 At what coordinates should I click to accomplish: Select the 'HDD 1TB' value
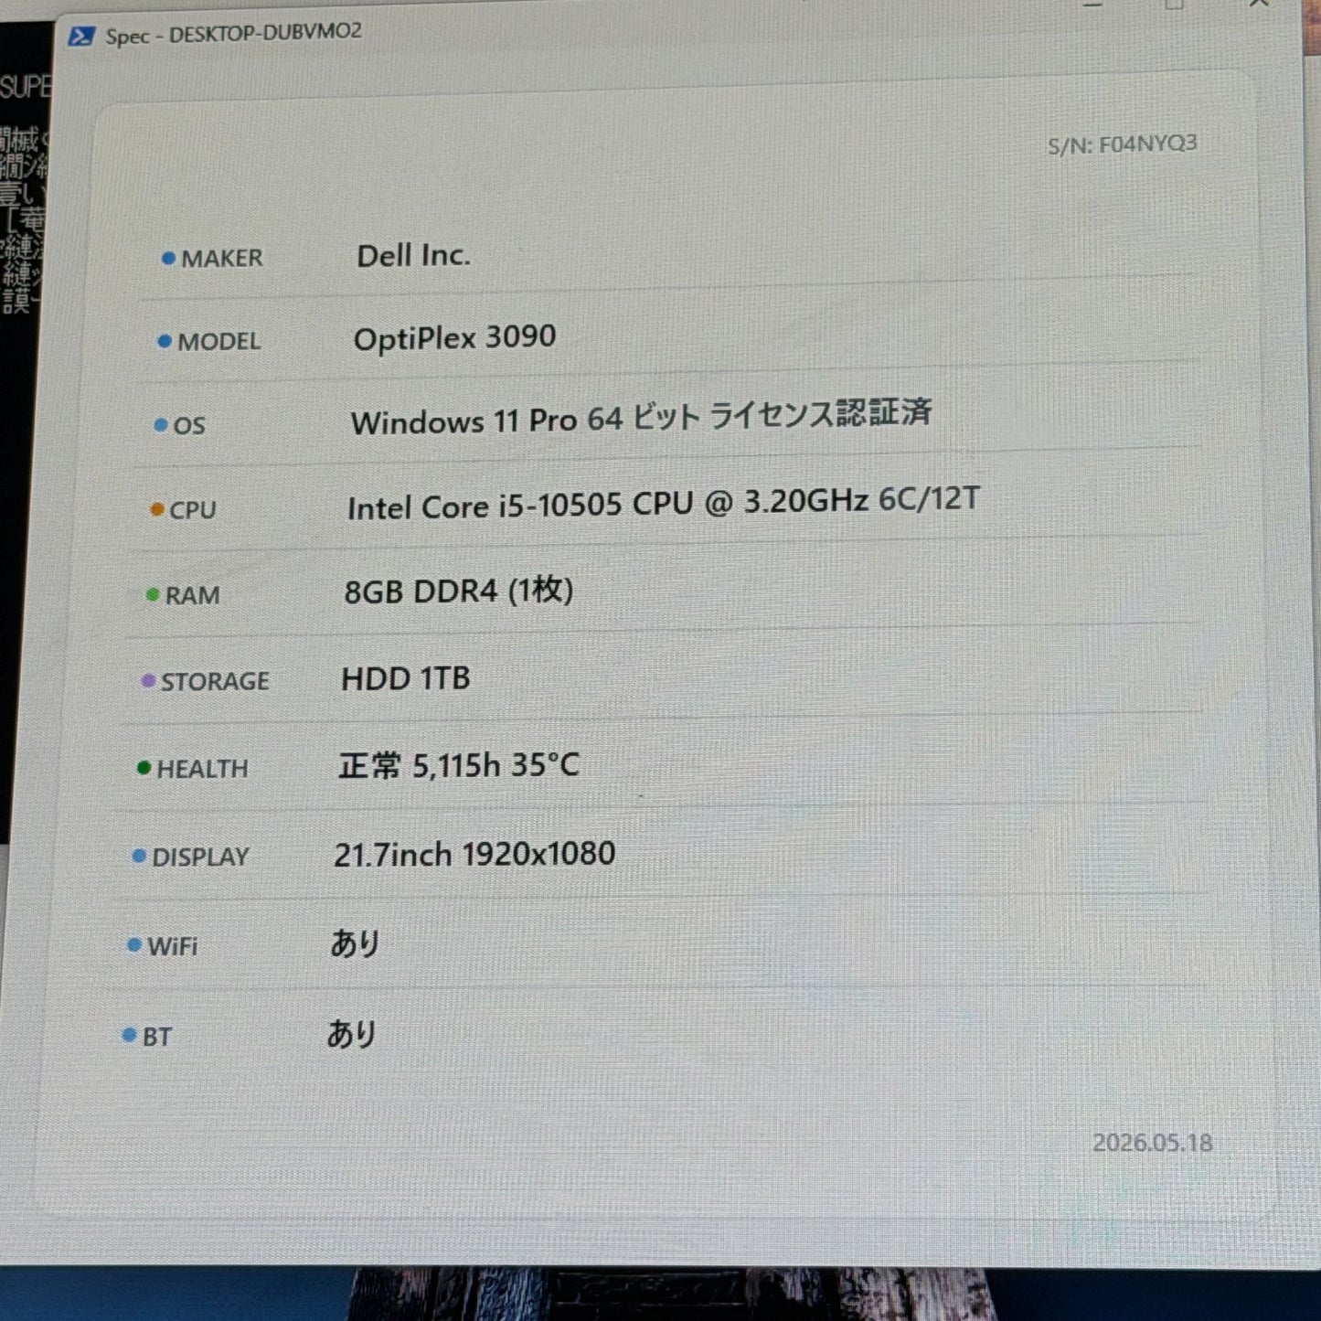click(x=406, y=678)
